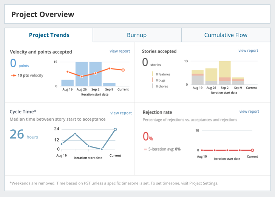Screen dimensions: 275x197
Task: Click the tall Aug 26 velocity bar
Action: [82, 74]
